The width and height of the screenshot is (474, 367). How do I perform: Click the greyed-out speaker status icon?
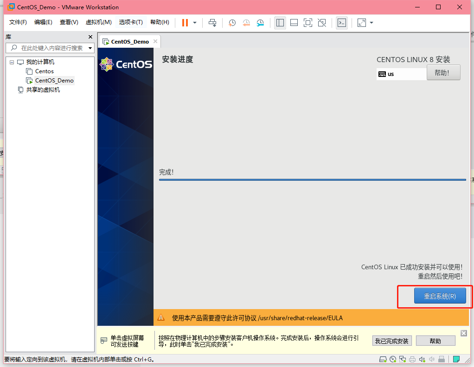click(432, 359)
